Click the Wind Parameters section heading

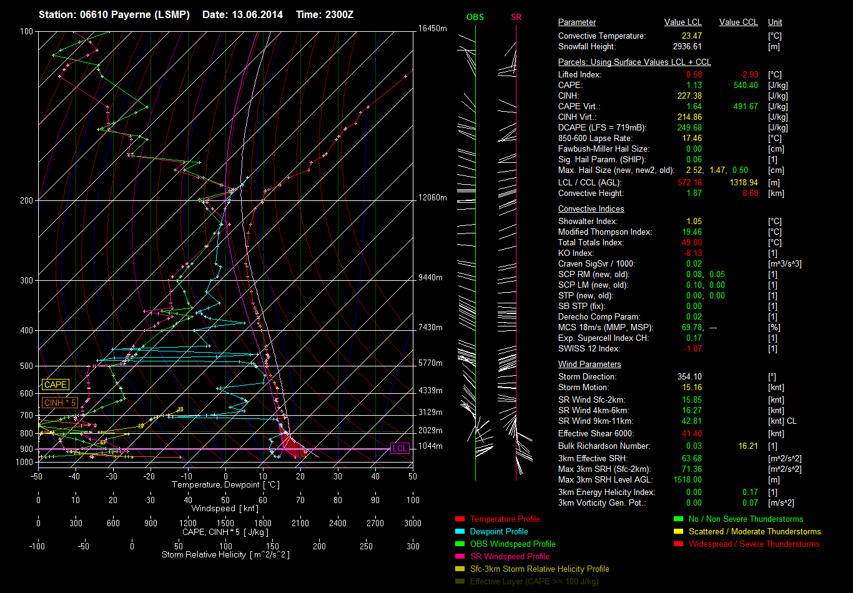pos(589,365)
